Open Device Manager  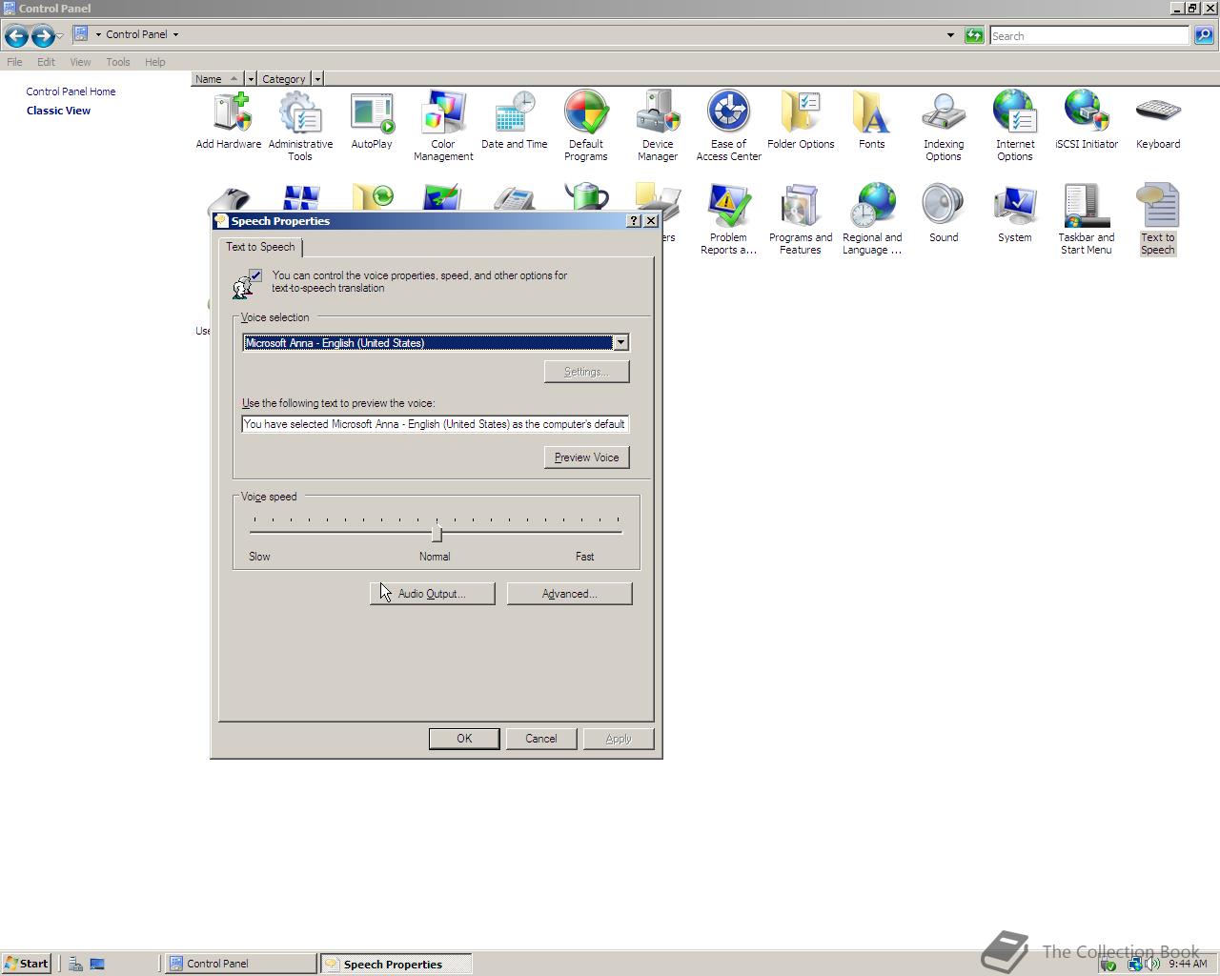pos(658,126)
